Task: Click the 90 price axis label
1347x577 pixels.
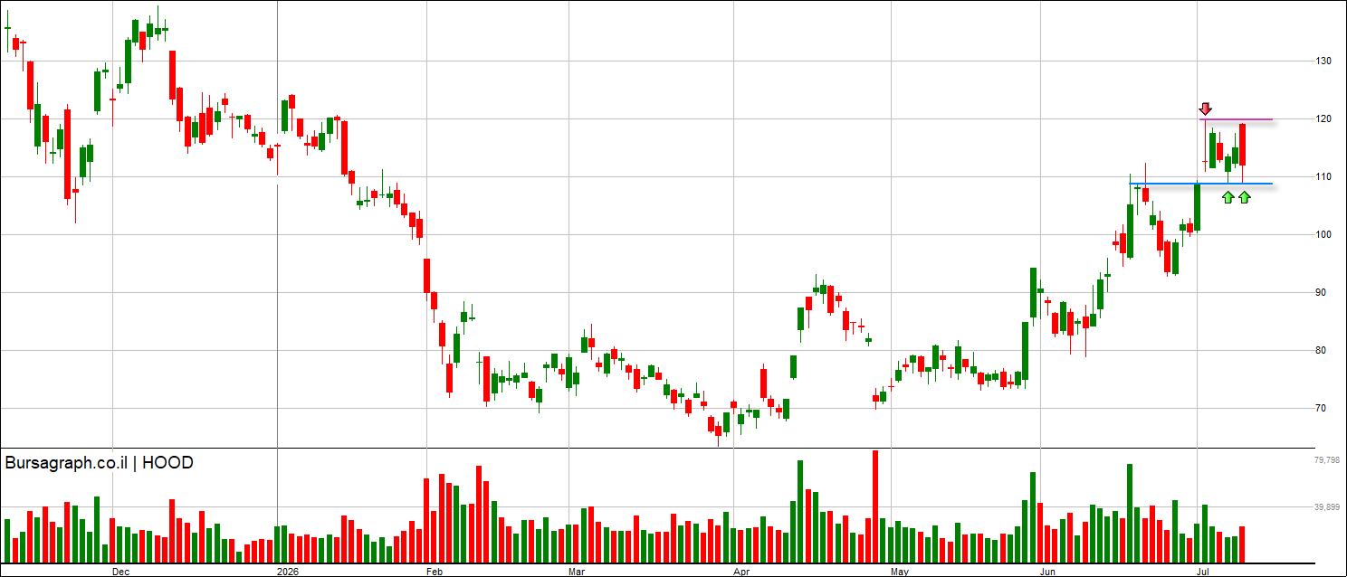Action: point(1321,292)
